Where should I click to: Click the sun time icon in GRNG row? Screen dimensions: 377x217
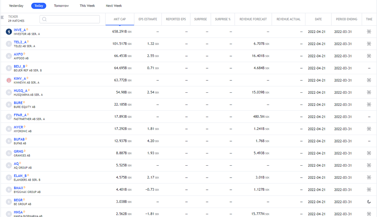point(369,153)
